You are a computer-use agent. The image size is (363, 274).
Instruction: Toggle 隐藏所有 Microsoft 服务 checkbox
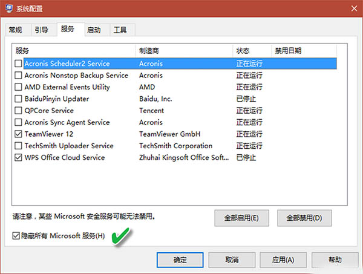coord(16,235)
